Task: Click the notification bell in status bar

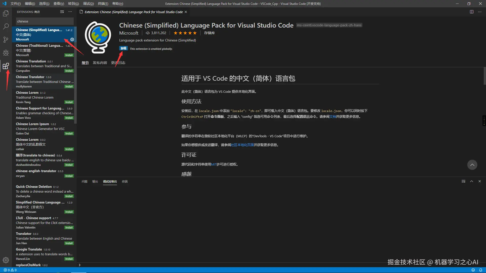Action: (x=481, y=270)
